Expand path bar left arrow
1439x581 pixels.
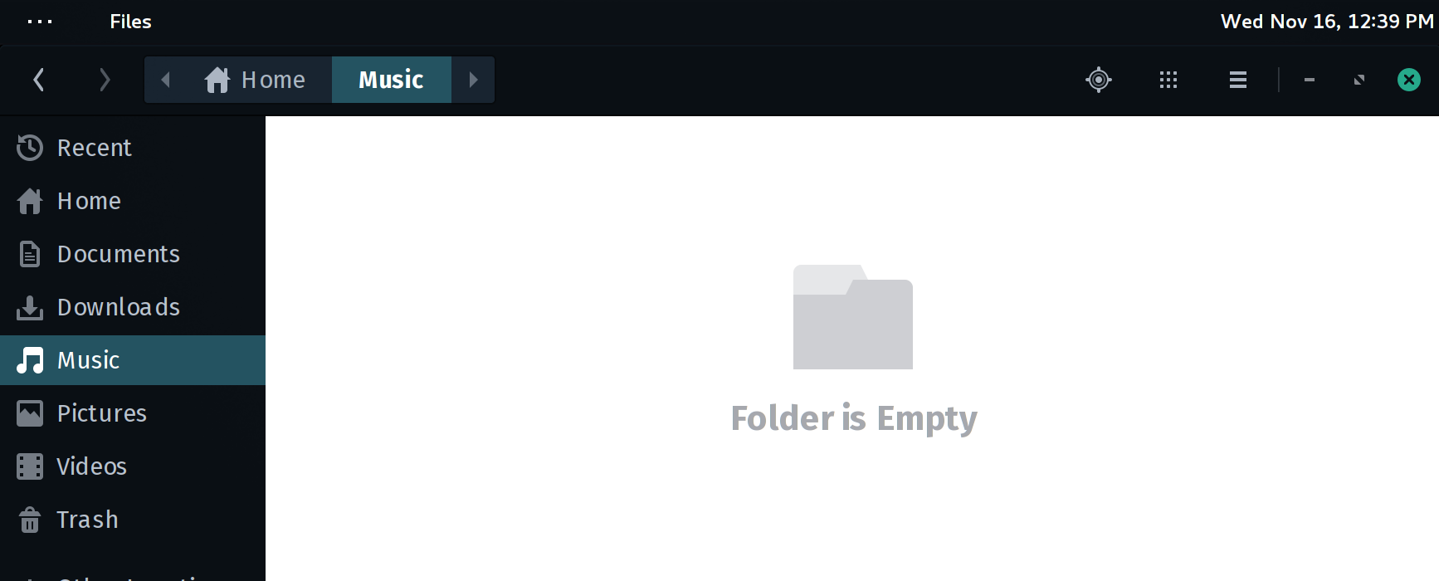(165, 80)
